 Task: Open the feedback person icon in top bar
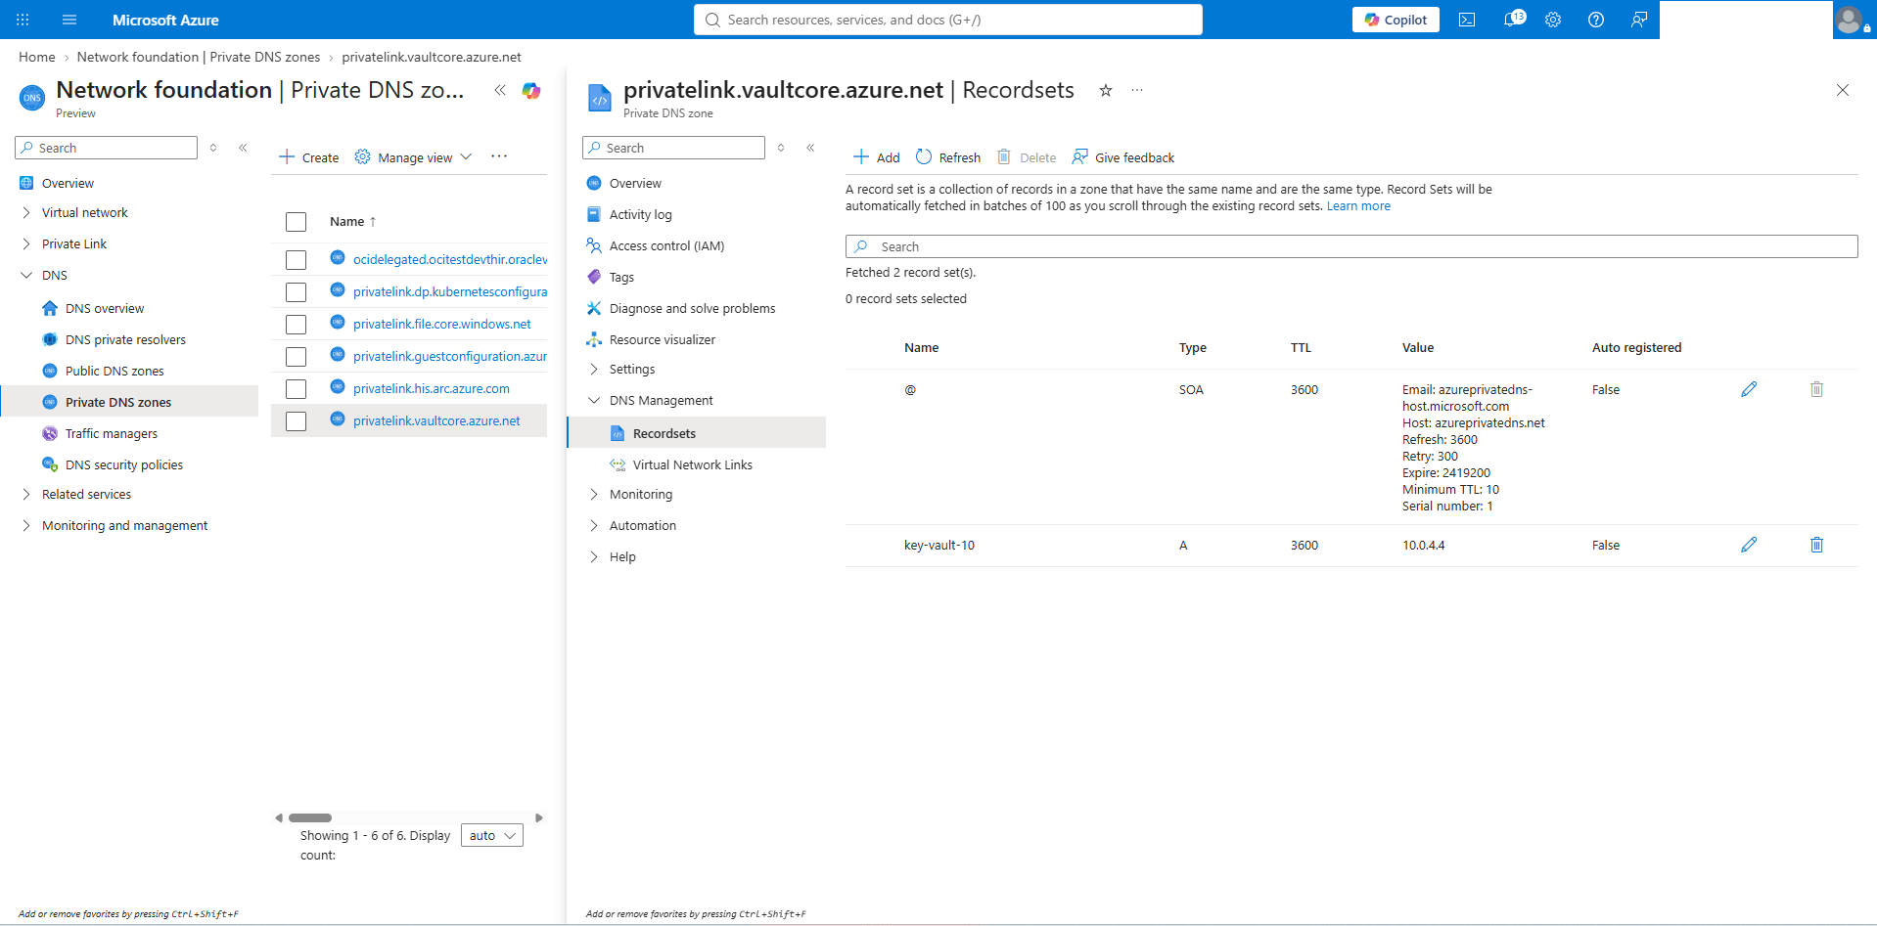[1639, 20]
